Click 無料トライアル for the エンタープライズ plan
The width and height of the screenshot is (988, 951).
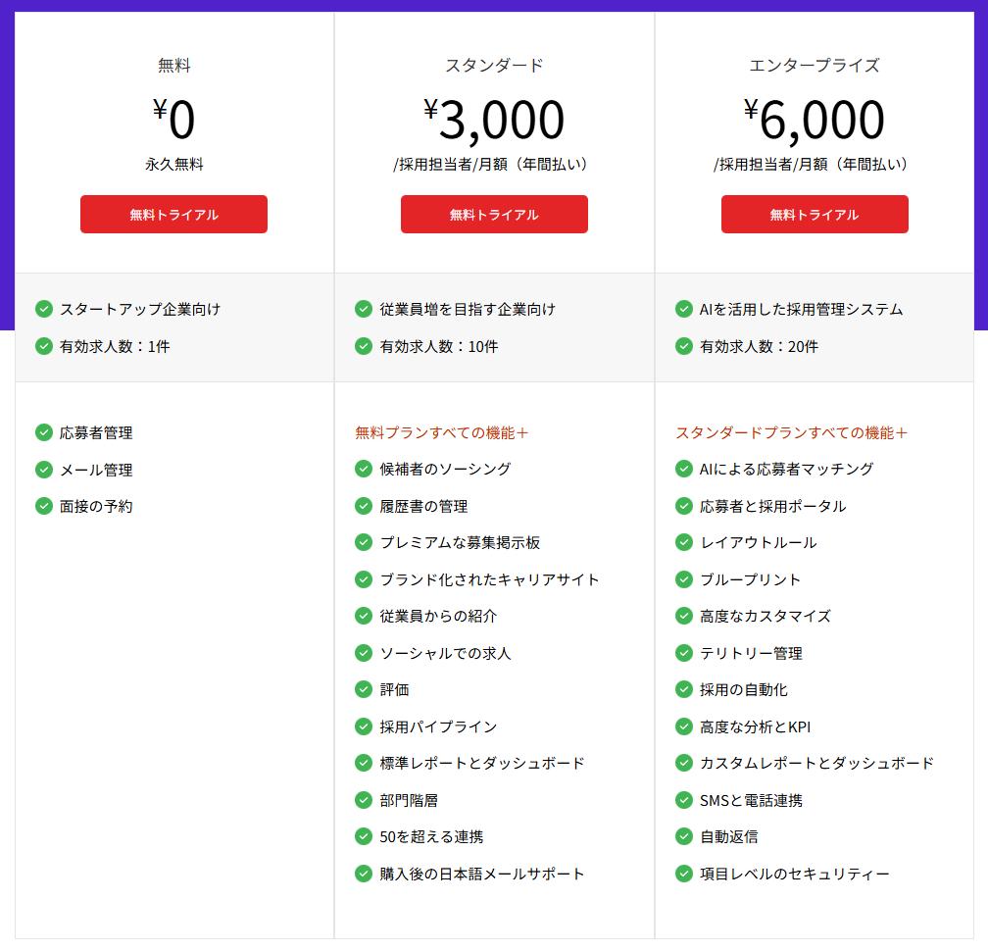pos(814,214)
